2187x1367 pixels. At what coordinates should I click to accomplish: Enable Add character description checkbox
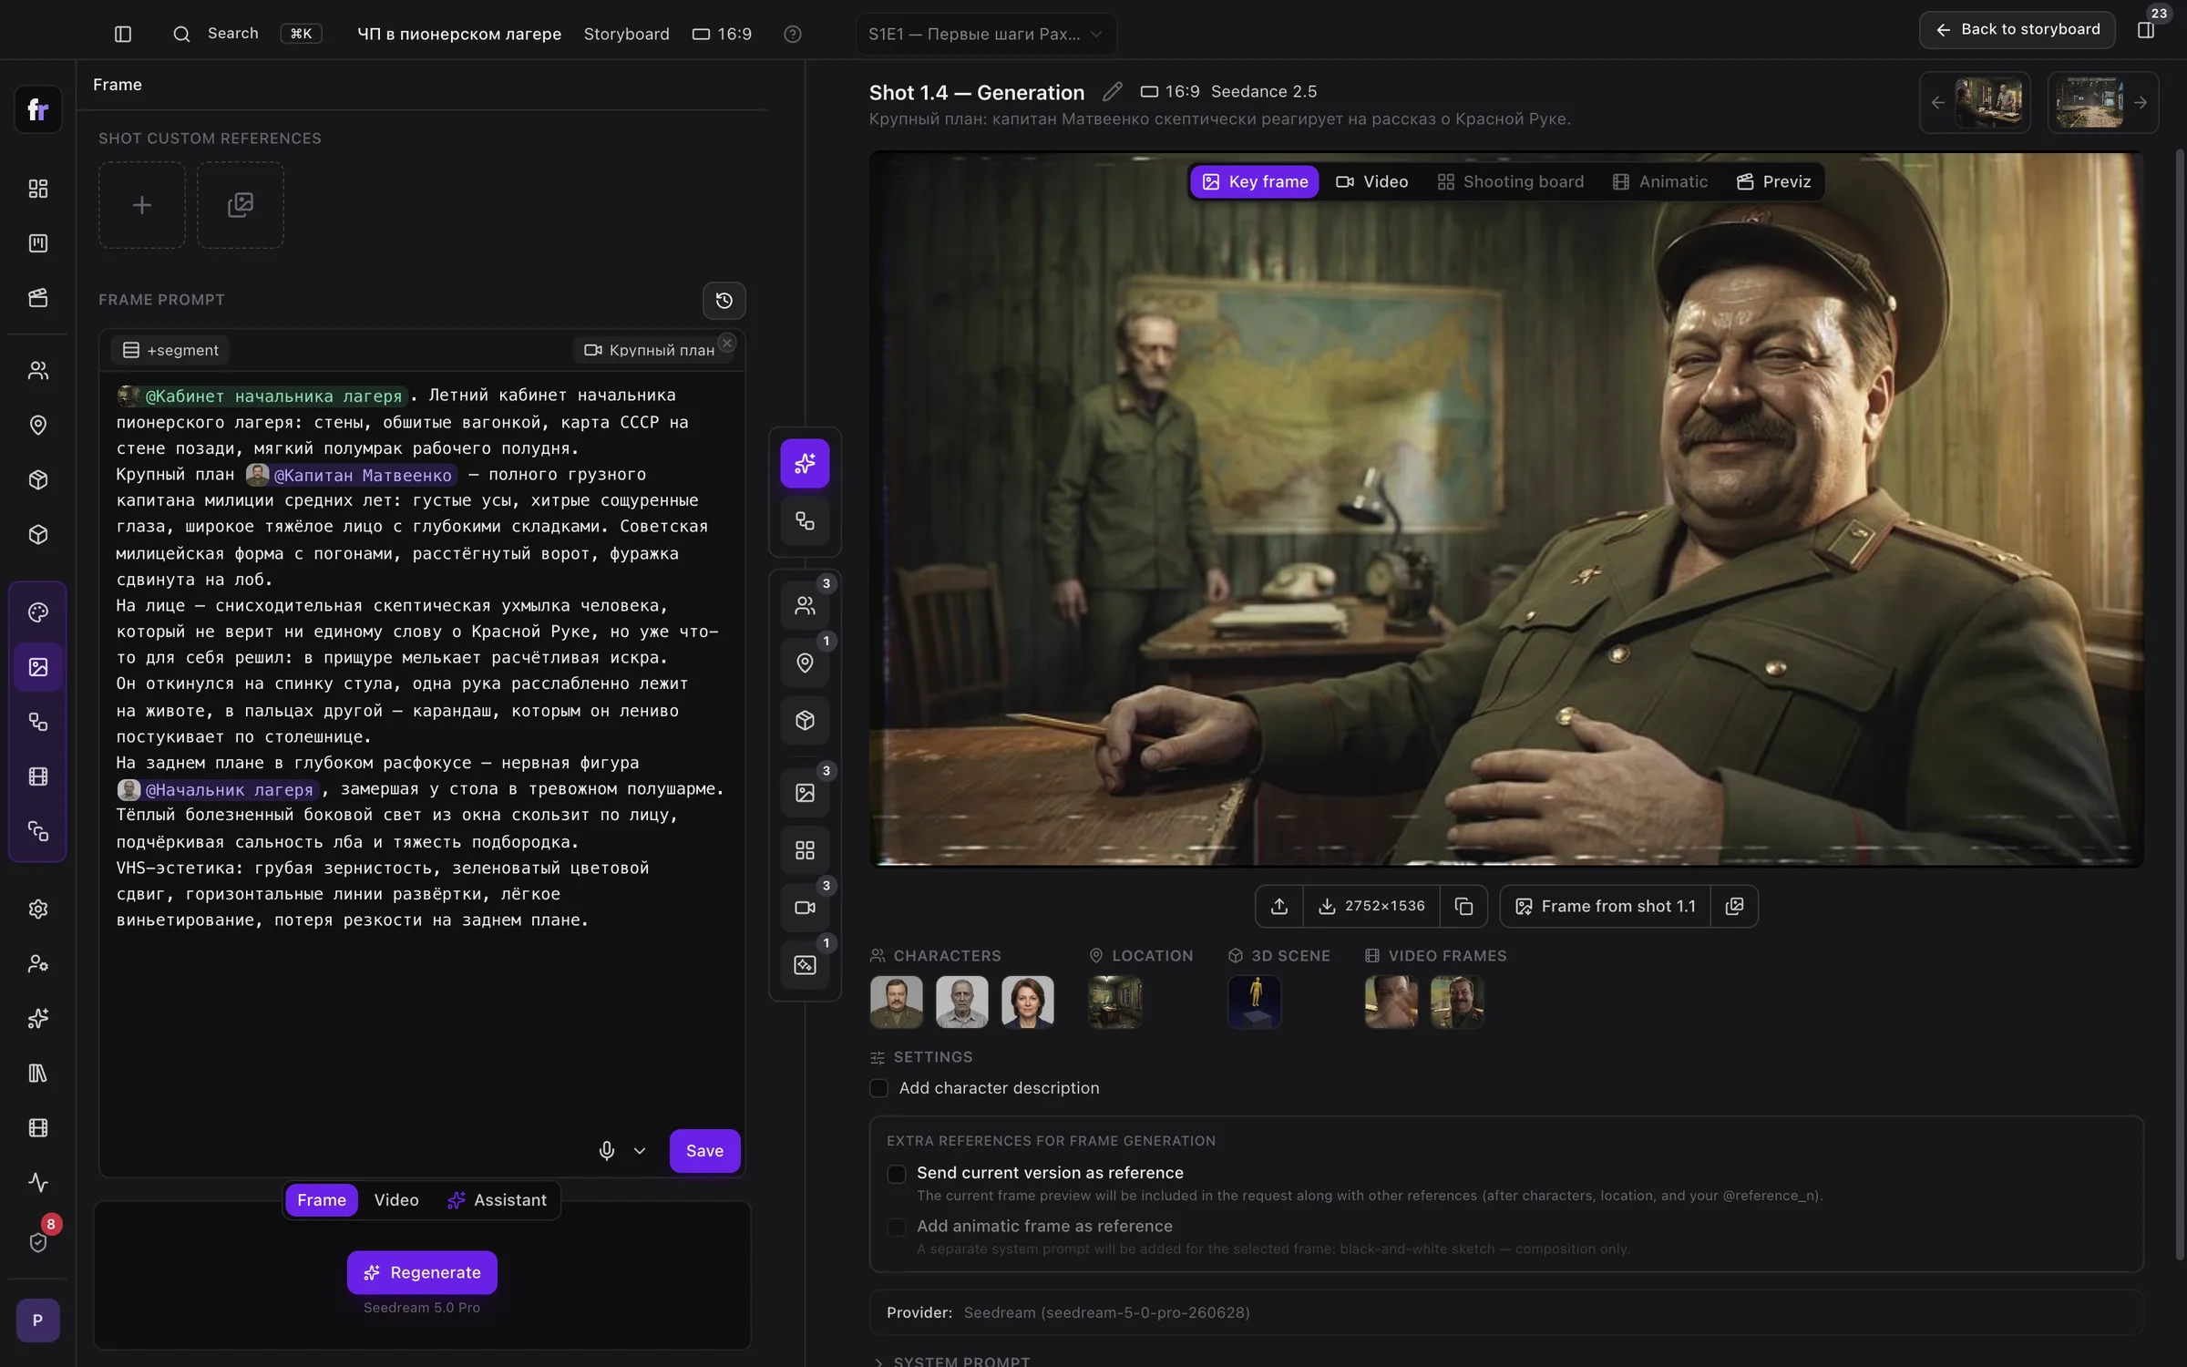tap(878, 1088)
